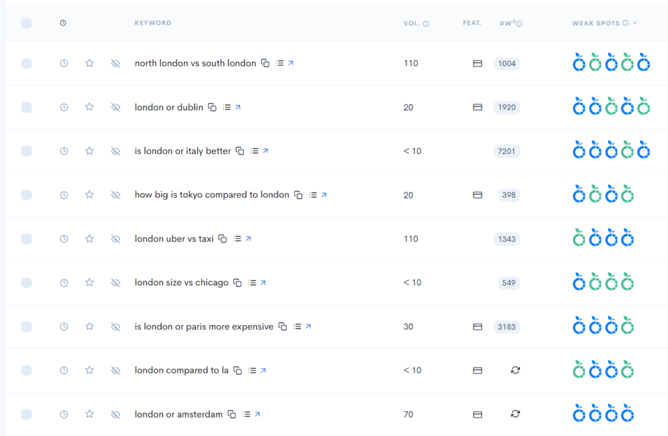This screenshot has height=436, width=668.
Task: Refresh the word count for "london compared to la"
Action: 515,370
